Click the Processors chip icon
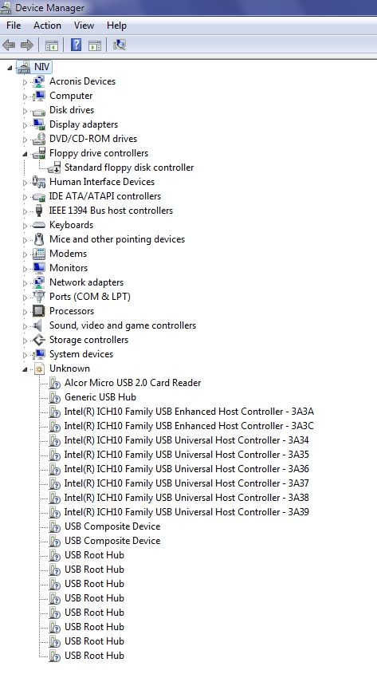Screen dimensions: 377x678 click(39, 311)
